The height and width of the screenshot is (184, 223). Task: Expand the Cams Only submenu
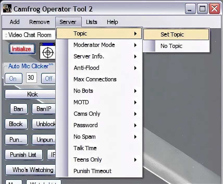click(99, 114)
